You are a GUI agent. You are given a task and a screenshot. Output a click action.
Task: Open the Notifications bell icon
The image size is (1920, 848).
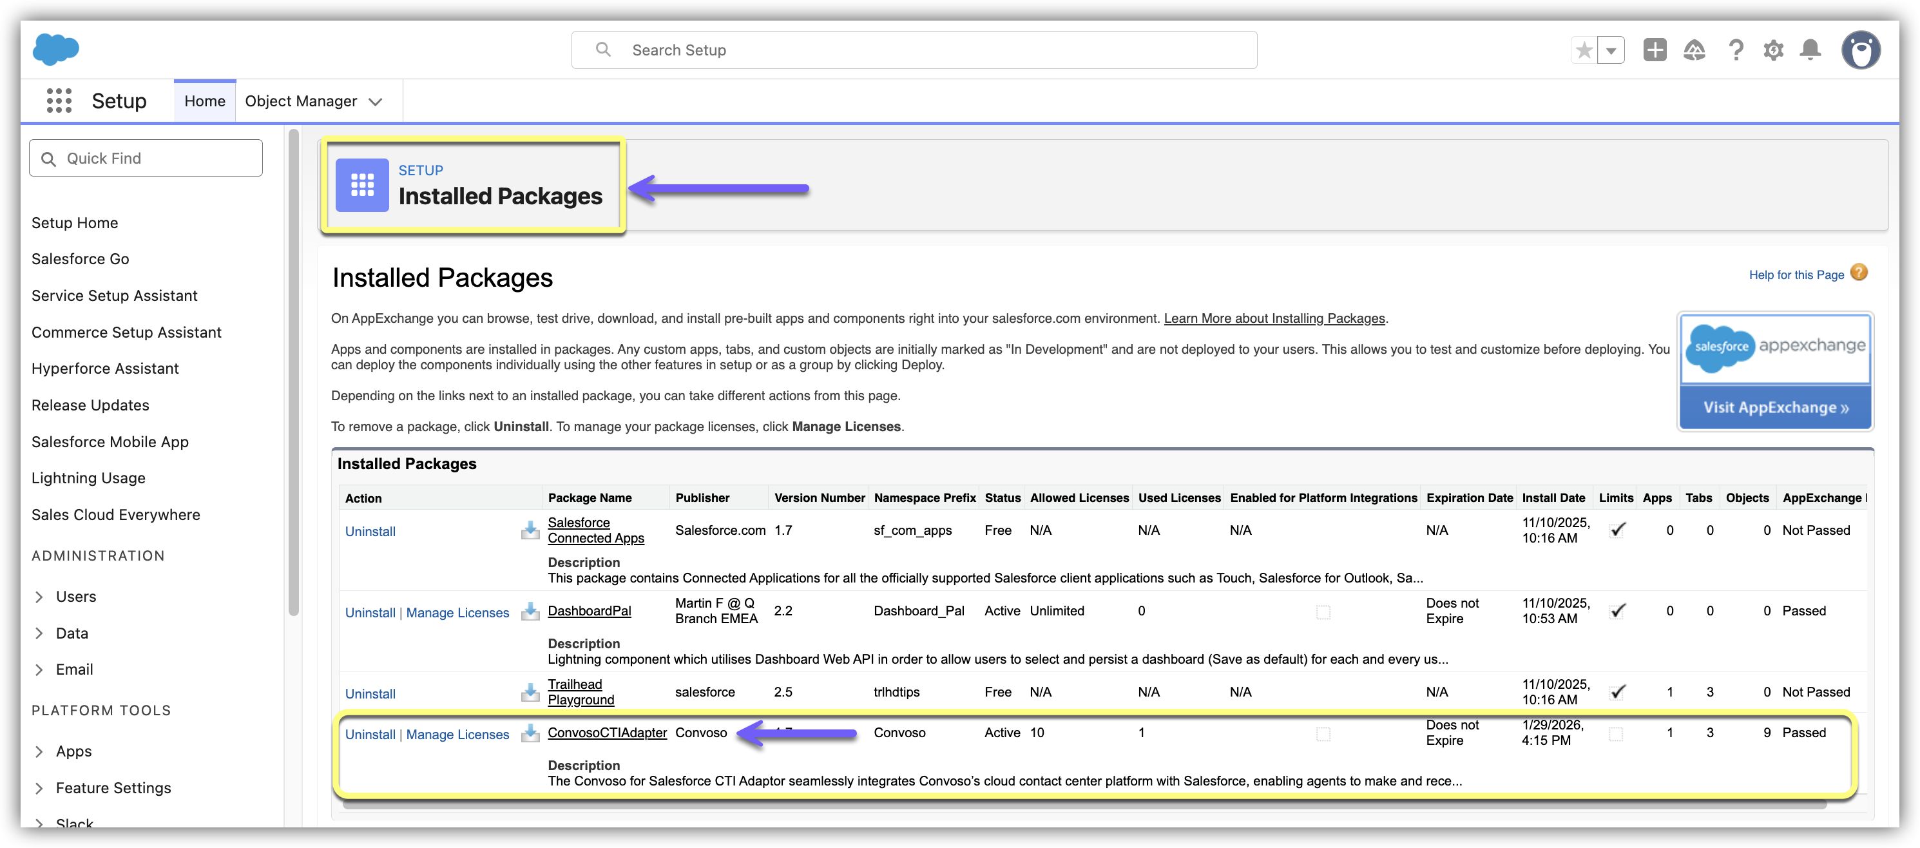1810,51
